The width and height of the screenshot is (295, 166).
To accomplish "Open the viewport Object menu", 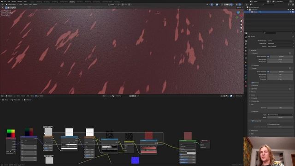I will (x=35, y=5).
